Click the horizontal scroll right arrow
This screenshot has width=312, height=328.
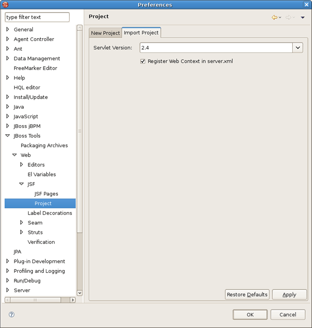pos(72,300)
